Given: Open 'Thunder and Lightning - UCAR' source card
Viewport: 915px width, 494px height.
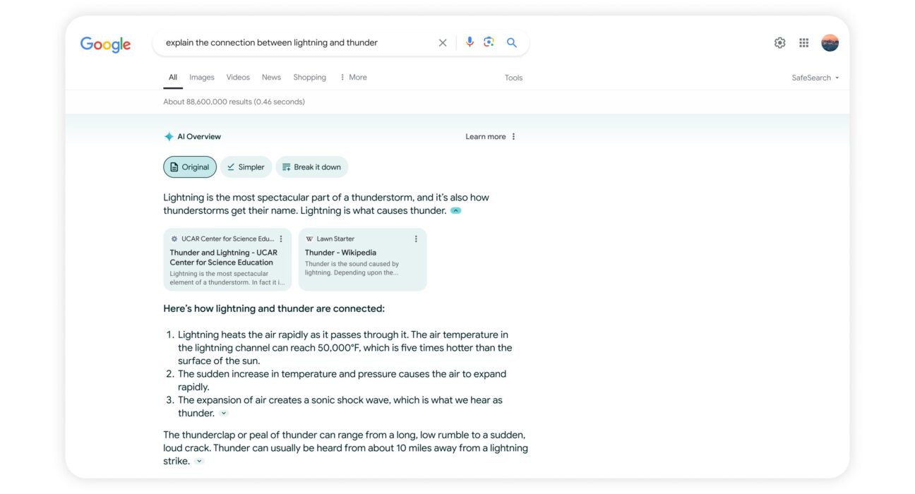Looking at the screenshot, I should (x=227, y=259).
